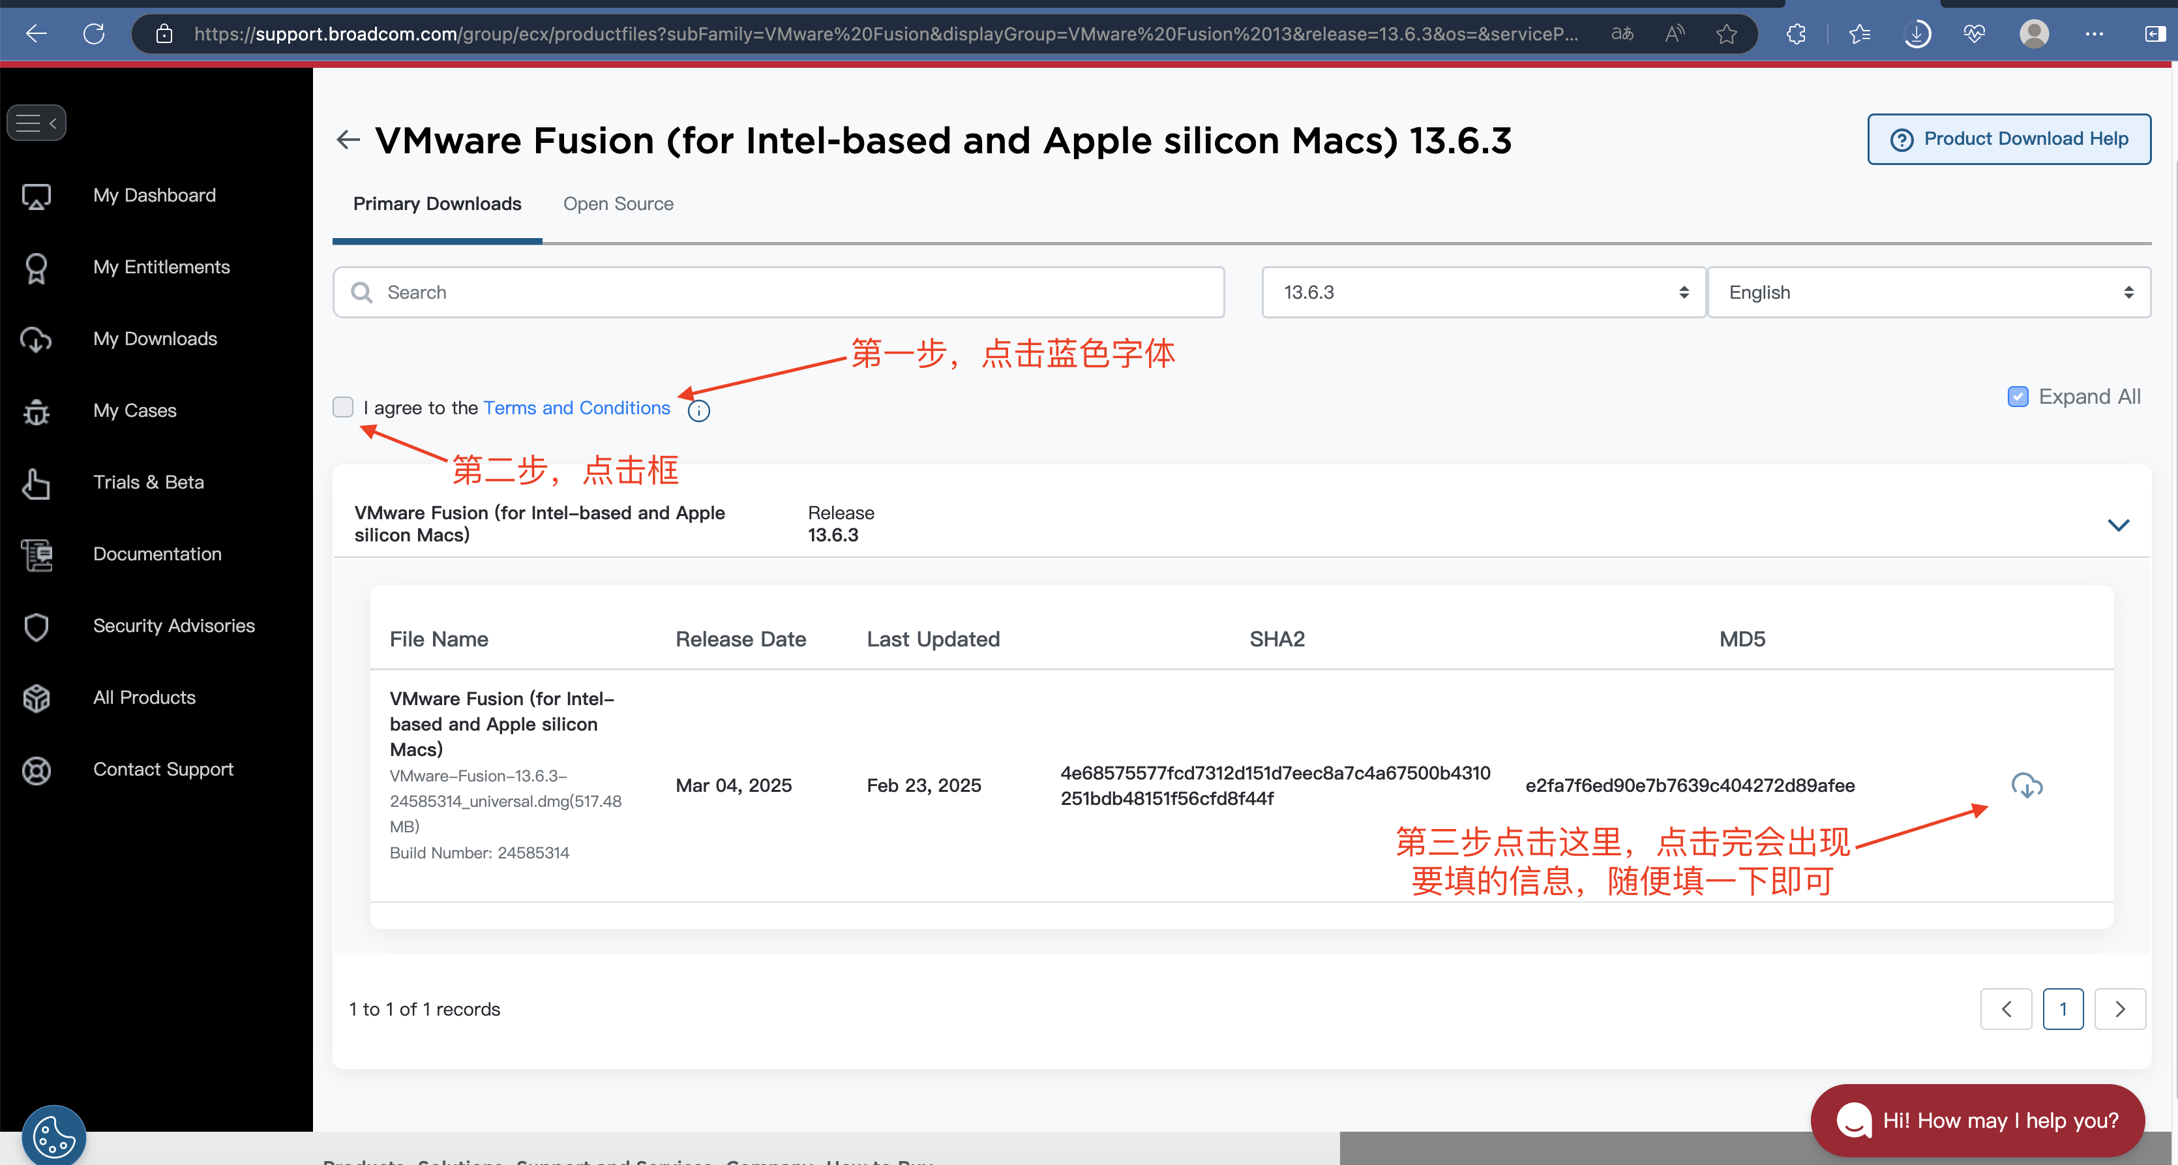Screen dimensions: 2178x1165
Task: Bookmark page with the star icon
Action: pyautogui.click(x=1727, y=34)
